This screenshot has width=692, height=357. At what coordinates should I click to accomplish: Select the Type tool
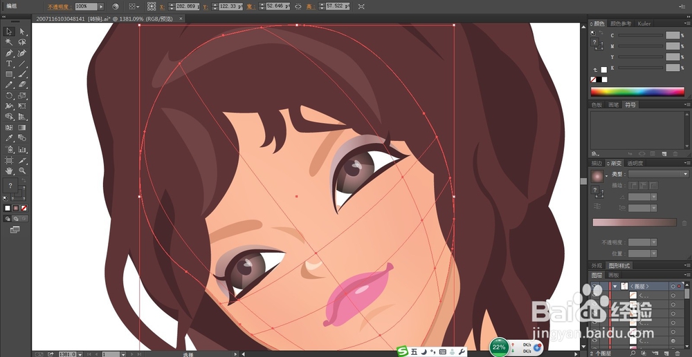9,64
